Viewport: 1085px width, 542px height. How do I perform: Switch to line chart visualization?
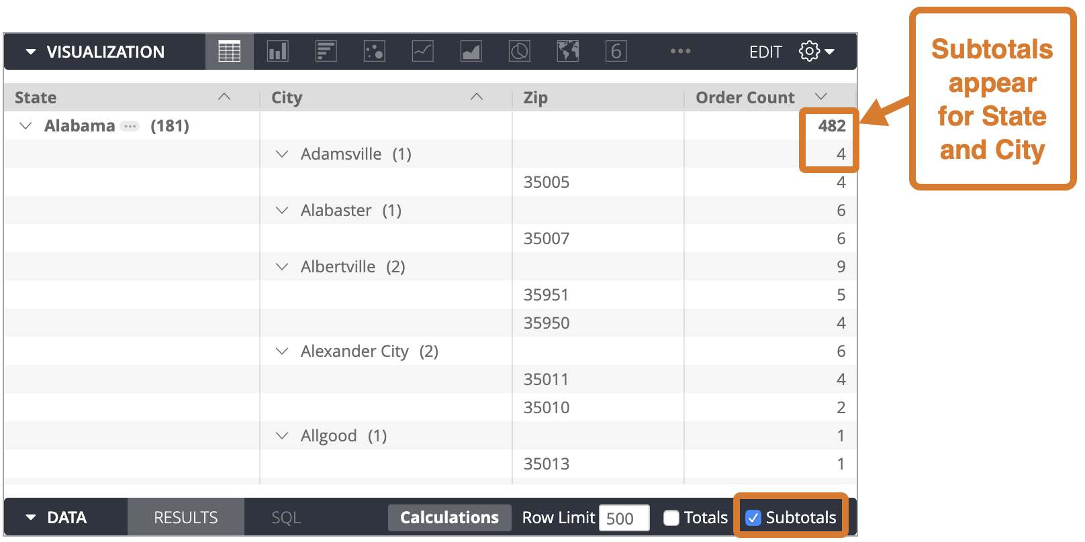(422, 52)
